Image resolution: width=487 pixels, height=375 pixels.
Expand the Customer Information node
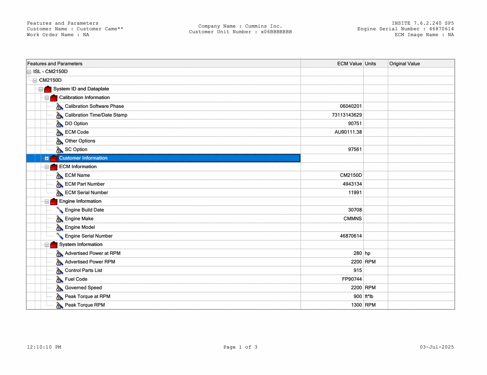pyautogui.click(x=47, y=159)
